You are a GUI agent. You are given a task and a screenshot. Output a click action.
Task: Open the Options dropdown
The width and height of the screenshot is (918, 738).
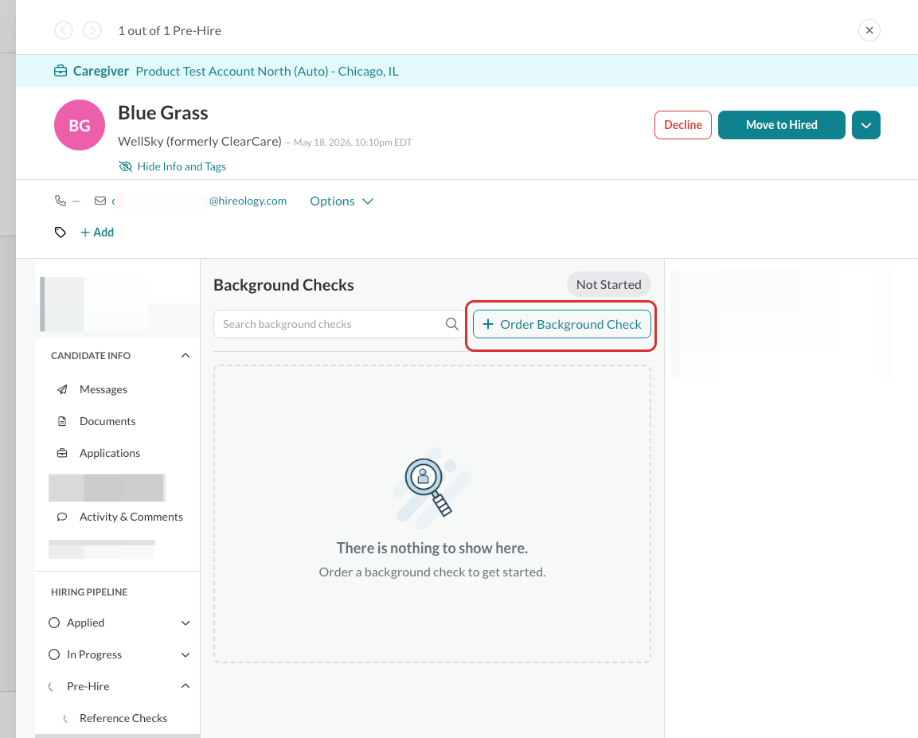342,201
